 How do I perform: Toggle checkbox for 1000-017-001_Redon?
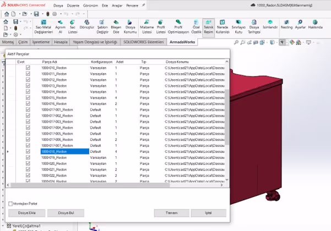pyautogui.click(x=28, y=109)
